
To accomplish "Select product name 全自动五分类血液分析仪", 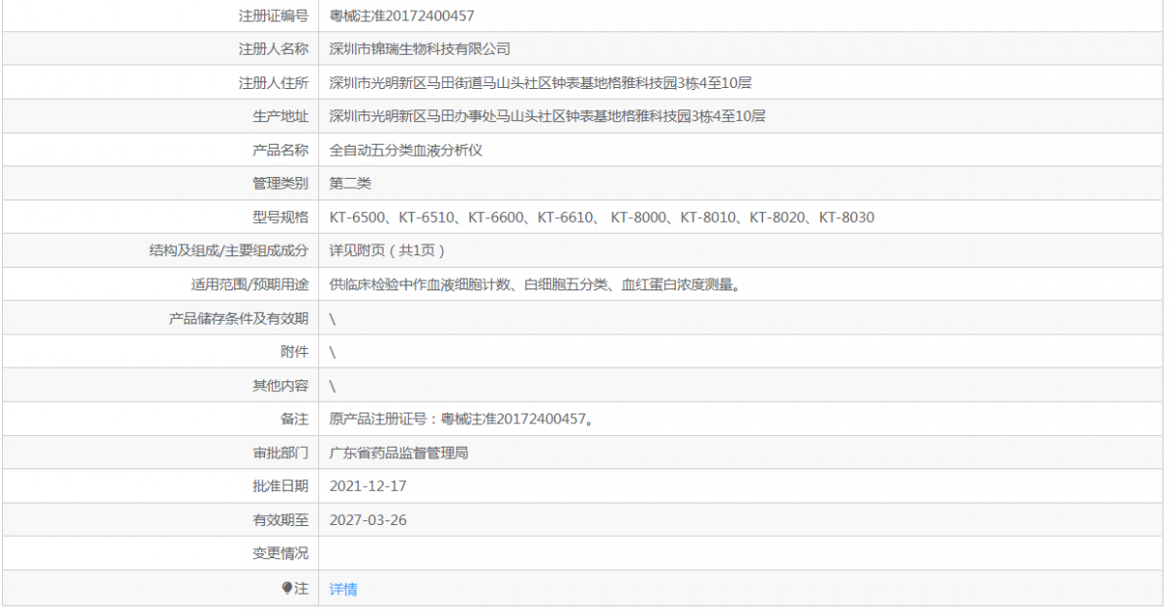I will [x=406, y=150].
